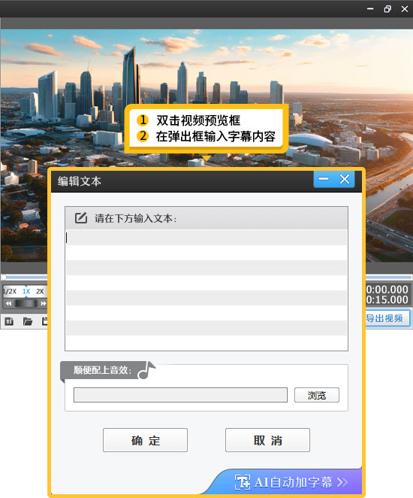Click the sound effect file path field
Viewport: 413px width, 498px height.
pyautogui.click(x=180, y=395)
